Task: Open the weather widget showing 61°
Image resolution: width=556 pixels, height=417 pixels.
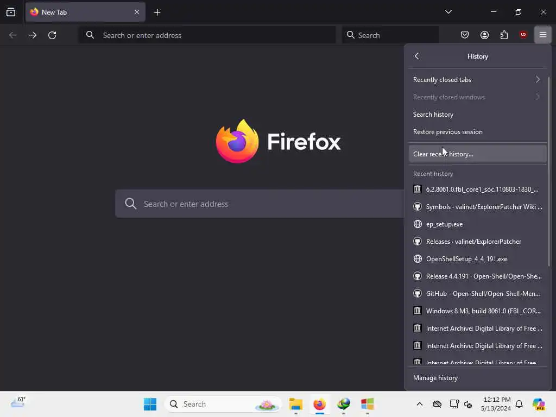Action: click(18, 403)
